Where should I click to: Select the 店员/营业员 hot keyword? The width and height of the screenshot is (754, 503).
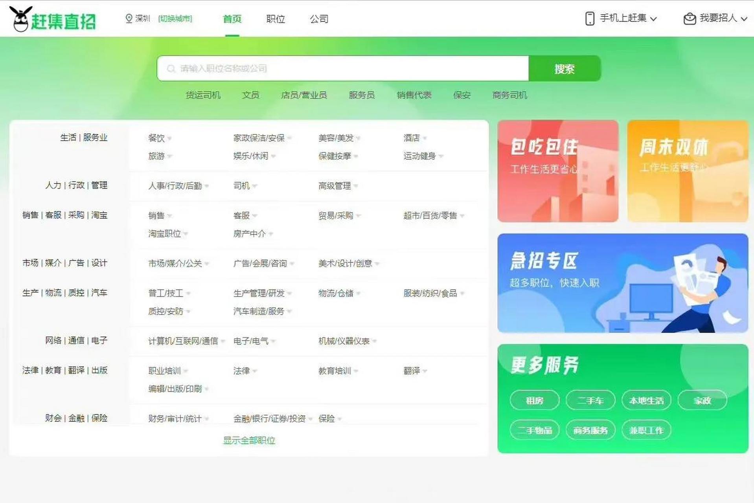[304, 95]
